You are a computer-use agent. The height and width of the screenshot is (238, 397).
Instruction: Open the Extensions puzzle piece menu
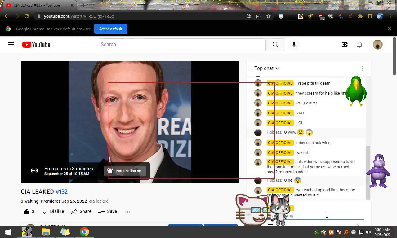pos(360,16)
